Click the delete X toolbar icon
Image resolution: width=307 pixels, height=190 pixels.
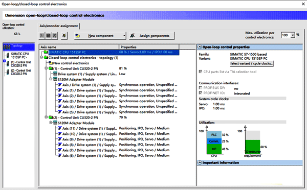[x=55, y=36]
